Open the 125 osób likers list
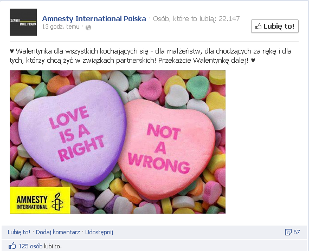Screen dimensions: 309x251 point(30,246)
